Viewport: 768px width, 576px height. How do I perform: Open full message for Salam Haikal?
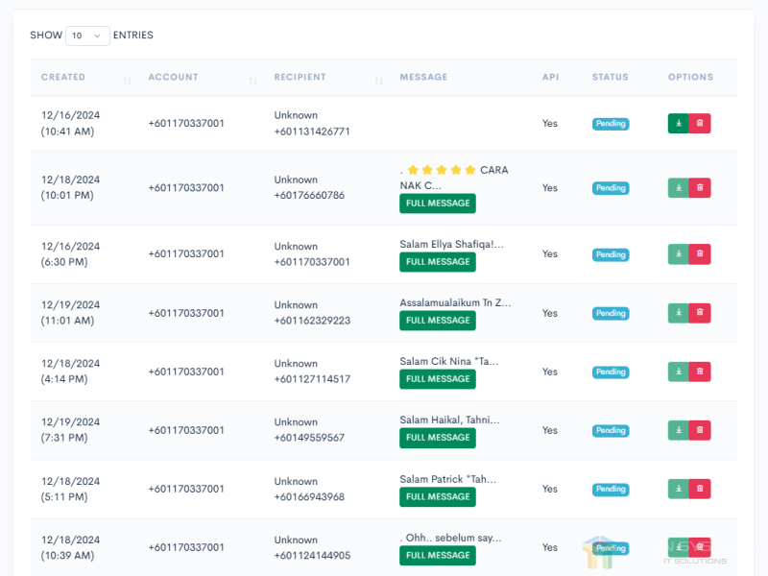(438, 437)
